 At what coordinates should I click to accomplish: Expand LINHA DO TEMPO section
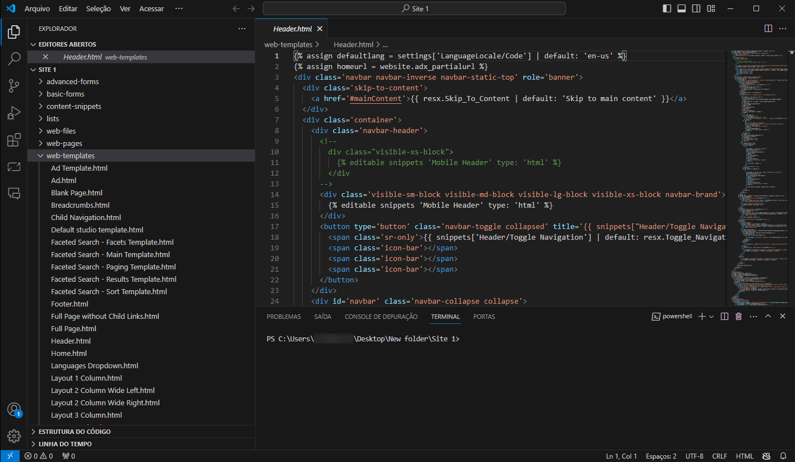(x=141, y=444)
